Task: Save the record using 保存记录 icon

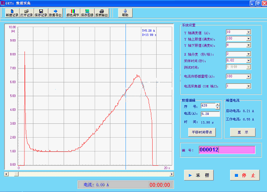Action: [41, 13]
